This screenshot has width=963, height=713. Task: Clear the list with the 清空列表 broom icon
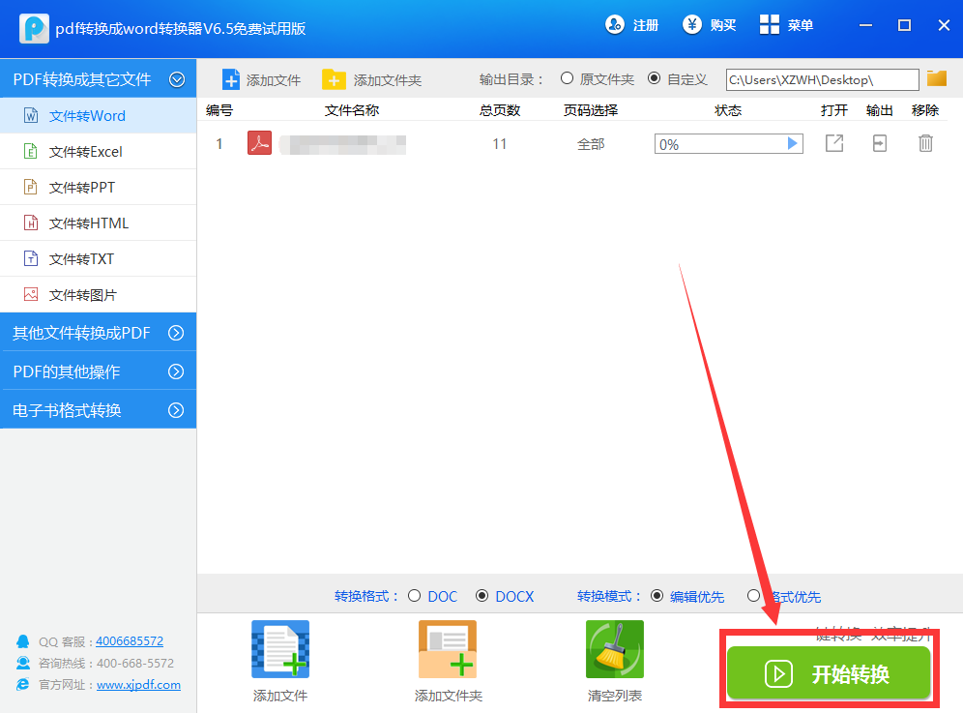[615, 648]
